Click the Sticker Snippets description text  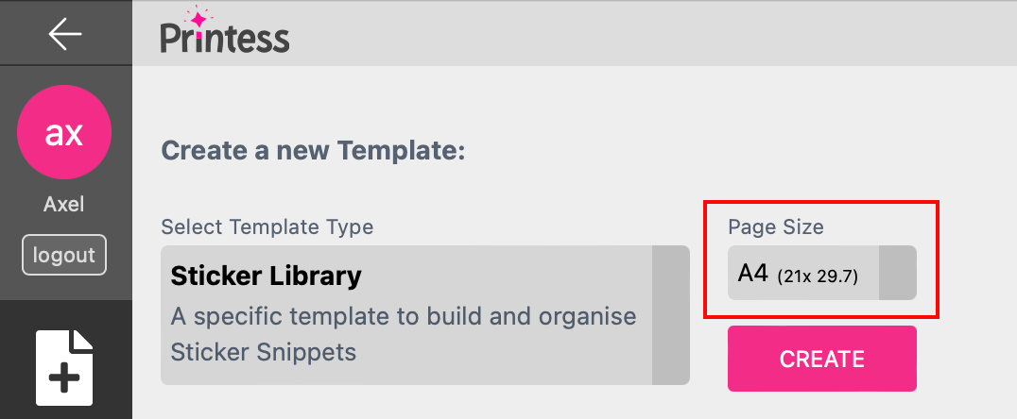click(404, 334)
